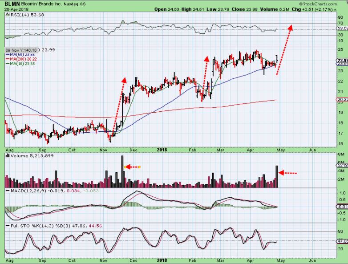Click the 23.99 price tag on right axis
Viewport: 348px width, 264px height.
[x=343, y=61]
